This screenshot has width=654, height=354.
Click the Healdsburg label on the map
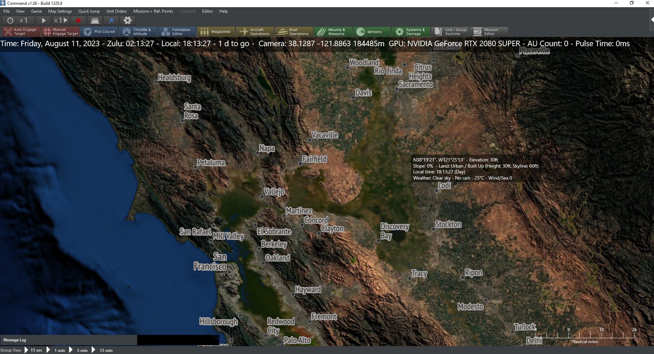(x=174, y=78)
